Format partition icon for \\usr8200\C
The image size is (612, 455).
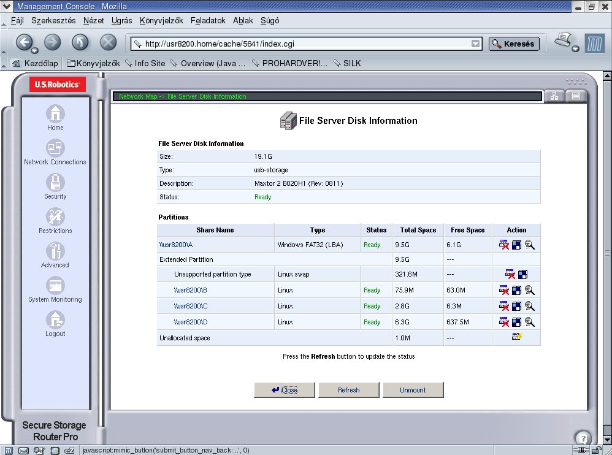516,307
